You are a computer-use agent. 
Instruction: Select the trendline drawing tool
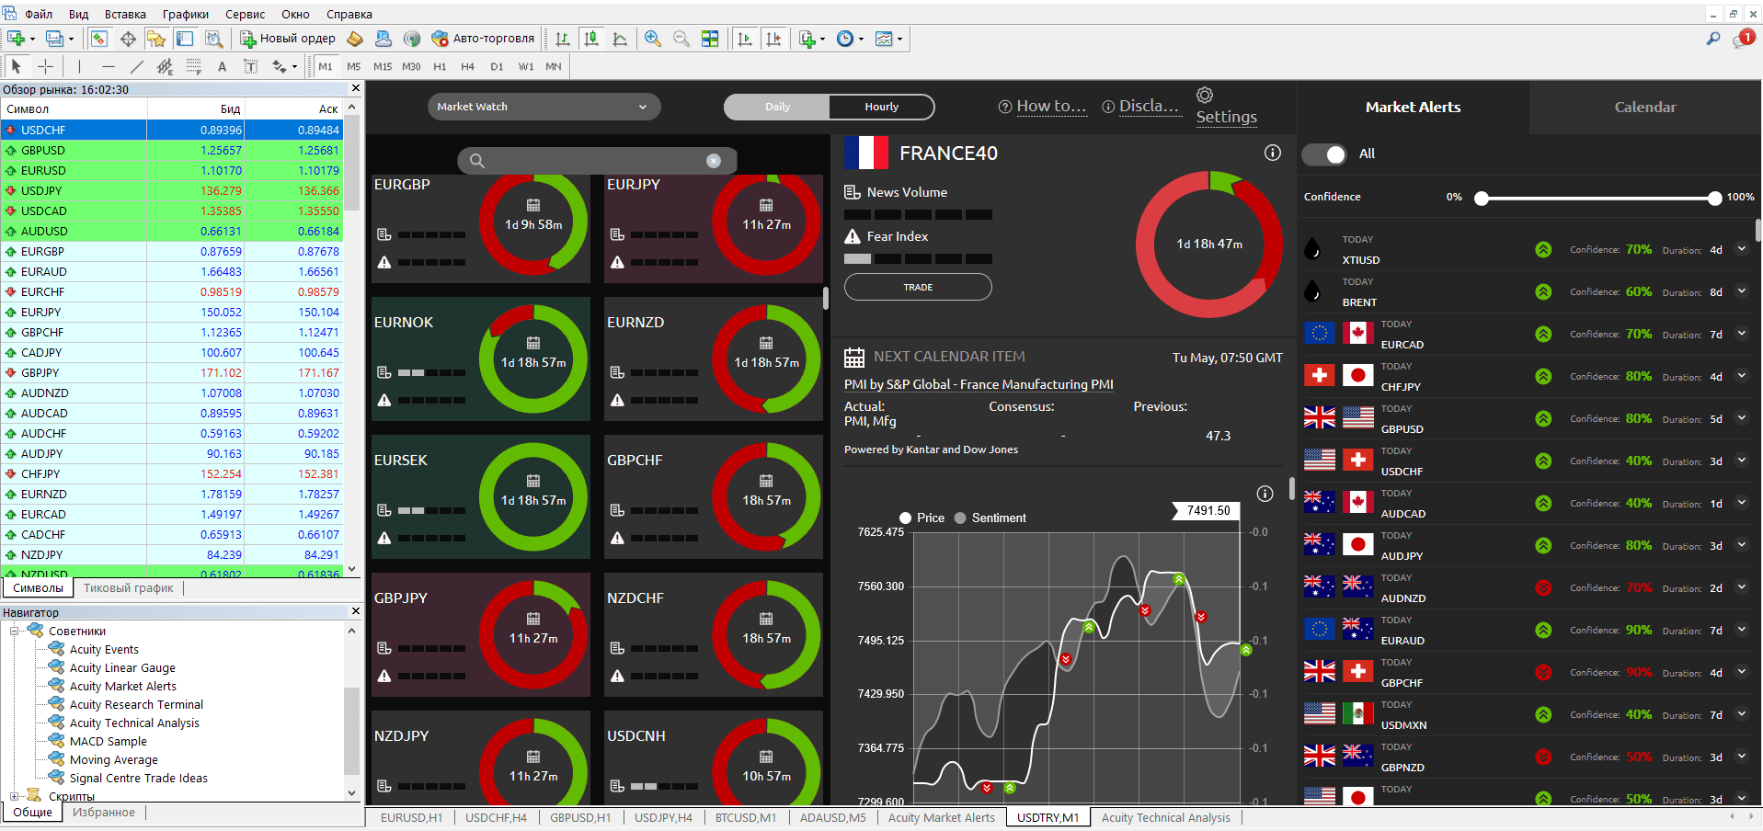click(137, 66)
